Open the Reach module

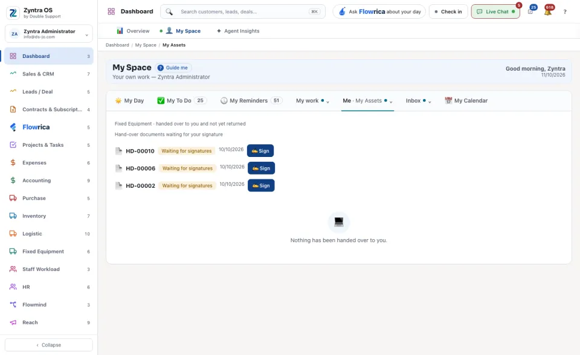49,322
